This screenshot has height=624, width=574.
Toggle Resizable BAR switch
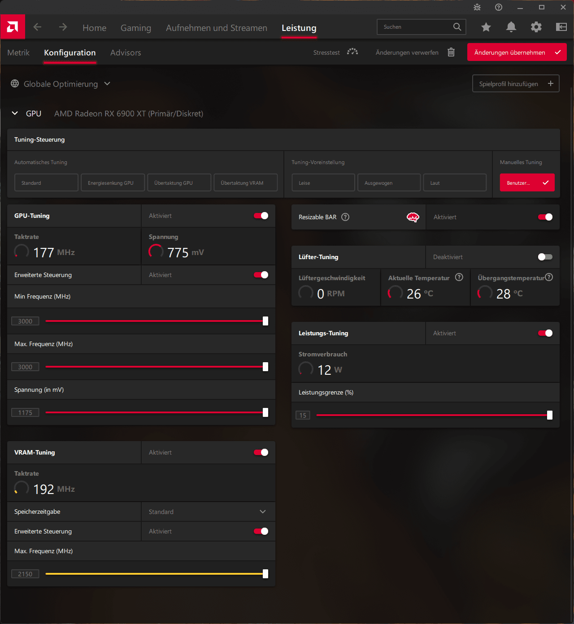pyautogui.click(x=545, y=217)
